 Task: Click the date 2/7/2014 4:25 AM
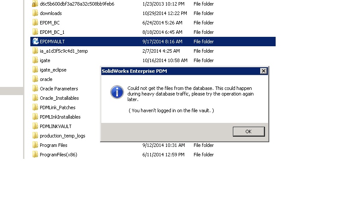[x=161, y=51]
